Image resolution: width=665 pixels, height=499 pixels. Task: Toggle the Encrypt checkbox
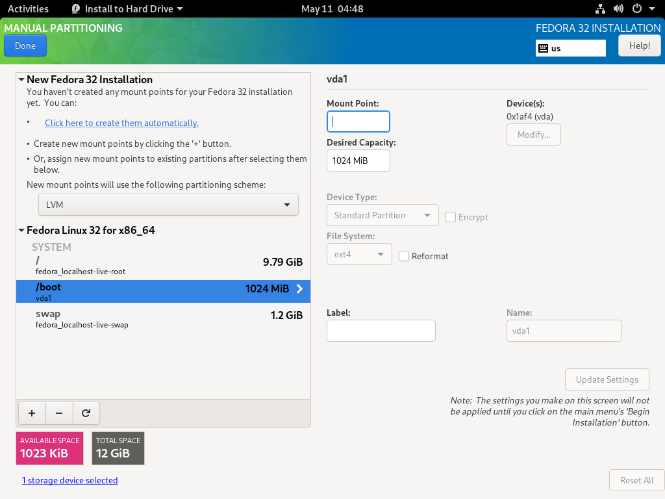451,217
